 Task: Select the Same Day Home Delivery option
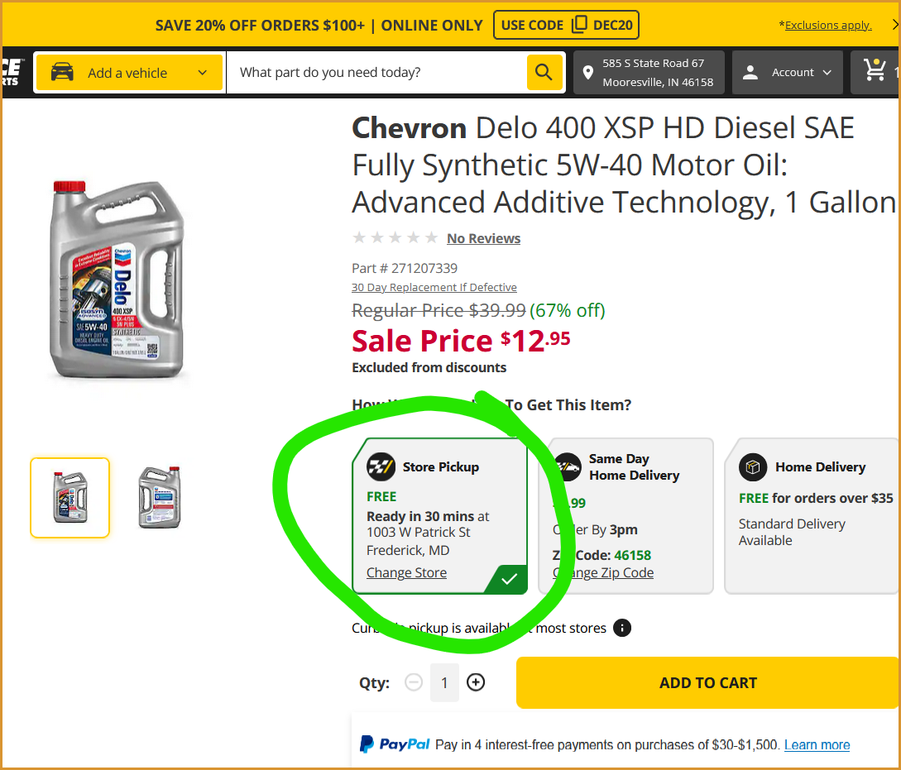[x=625, y=514]
